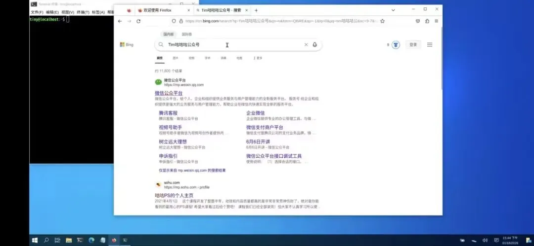Open the 标签(A) menu in Terminal

click(98, 12)
